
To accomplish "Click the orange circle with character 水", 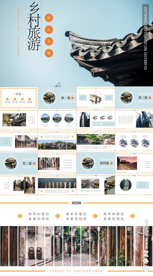I will click(x=49, y=30).
